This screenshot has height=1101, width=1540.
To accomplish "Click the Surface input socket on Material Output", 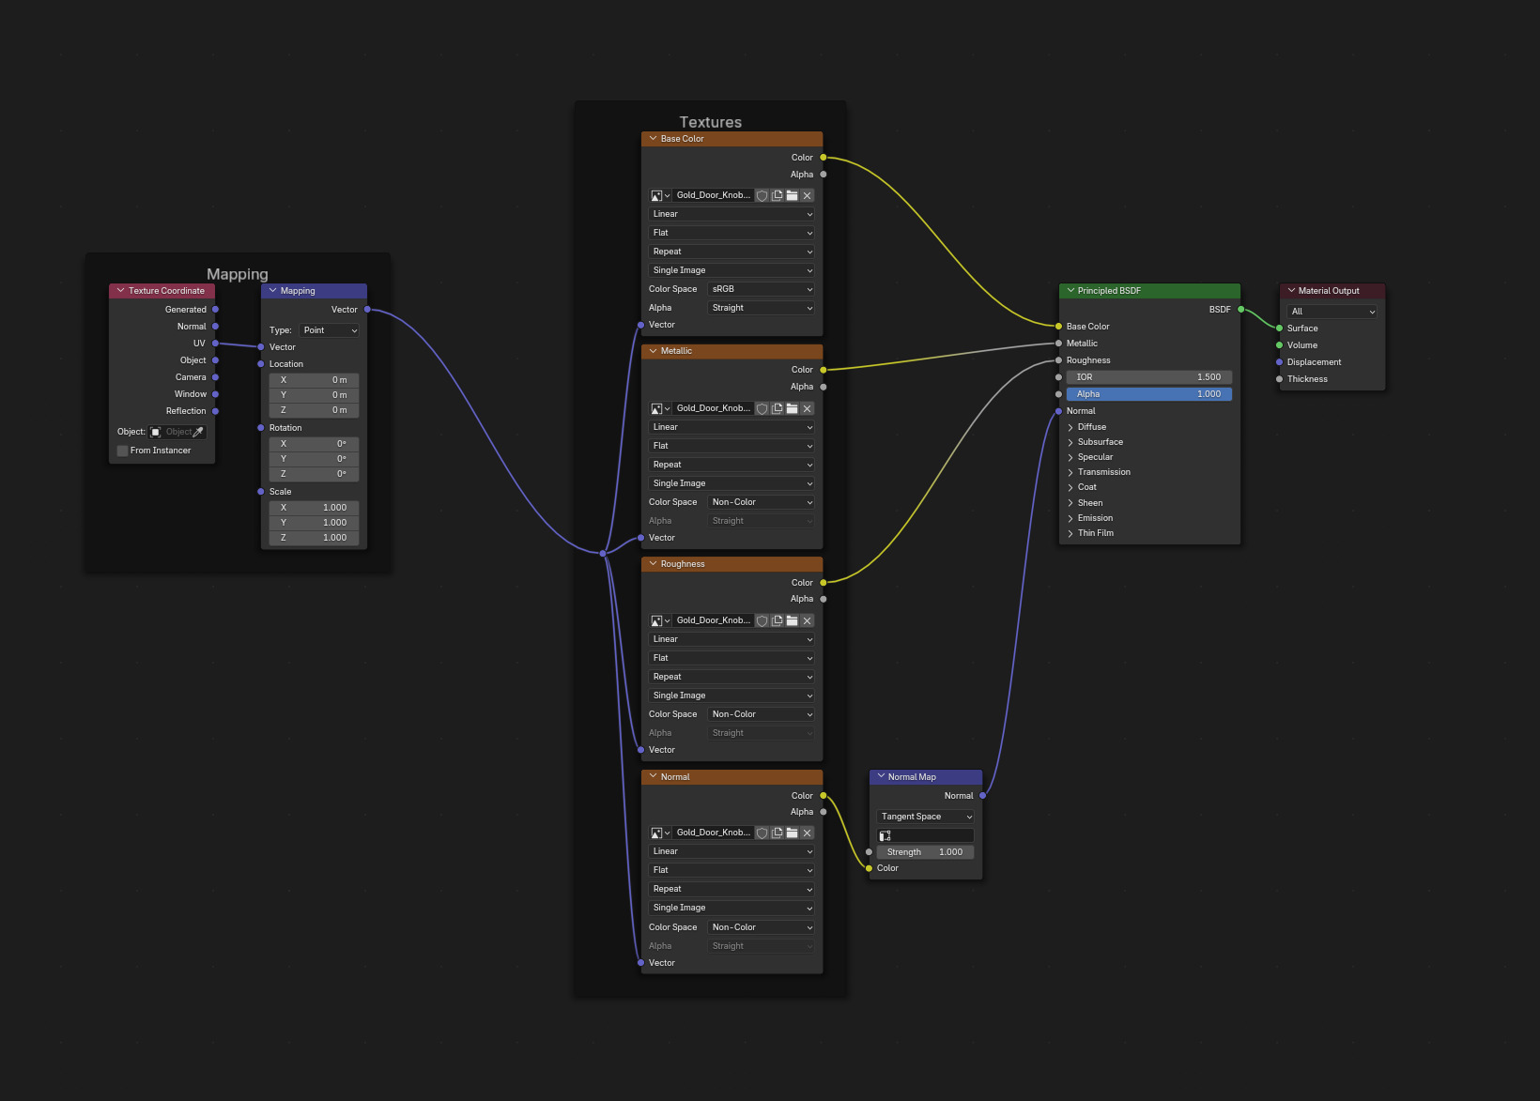I will pos(1279,329).
